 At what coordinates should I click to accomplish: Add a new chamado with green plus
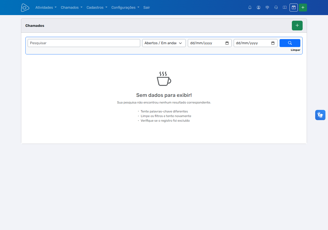click(297, 26)
